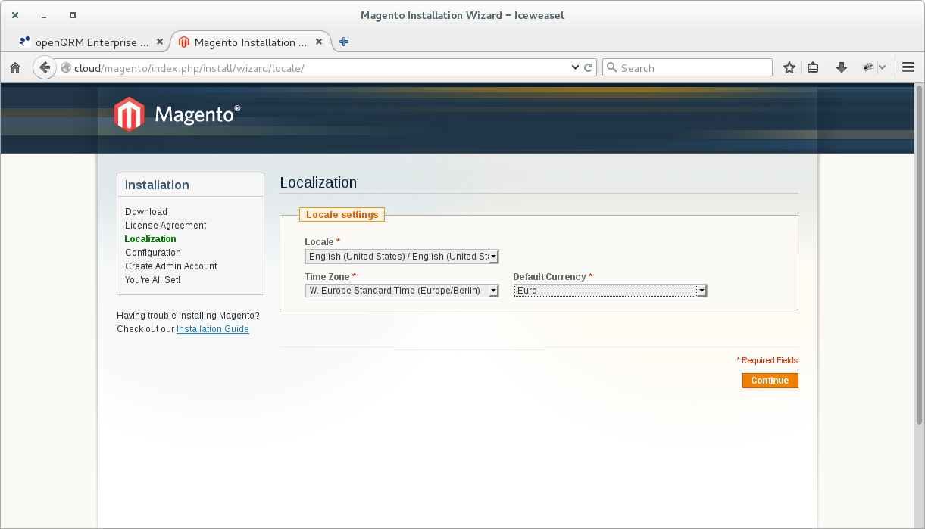Click the browser Home icon
Viewport: 925px width, 529px height.
[x=14, y=67]
